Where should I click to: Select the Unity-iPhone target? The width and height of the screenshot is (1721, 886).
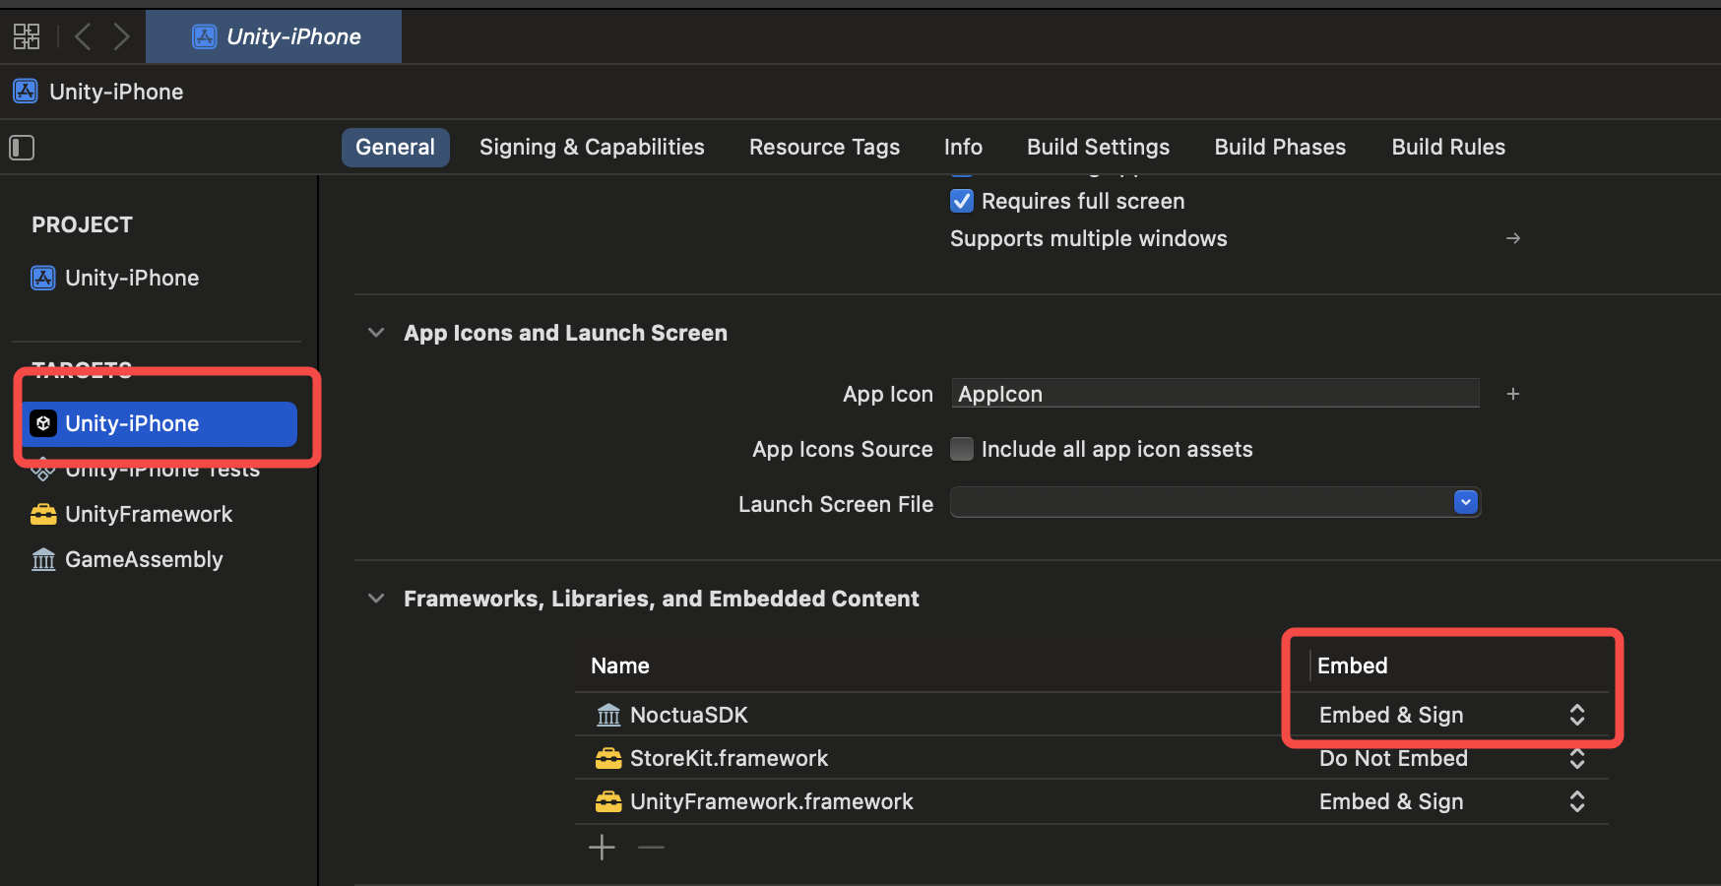[x=160, y=423]
